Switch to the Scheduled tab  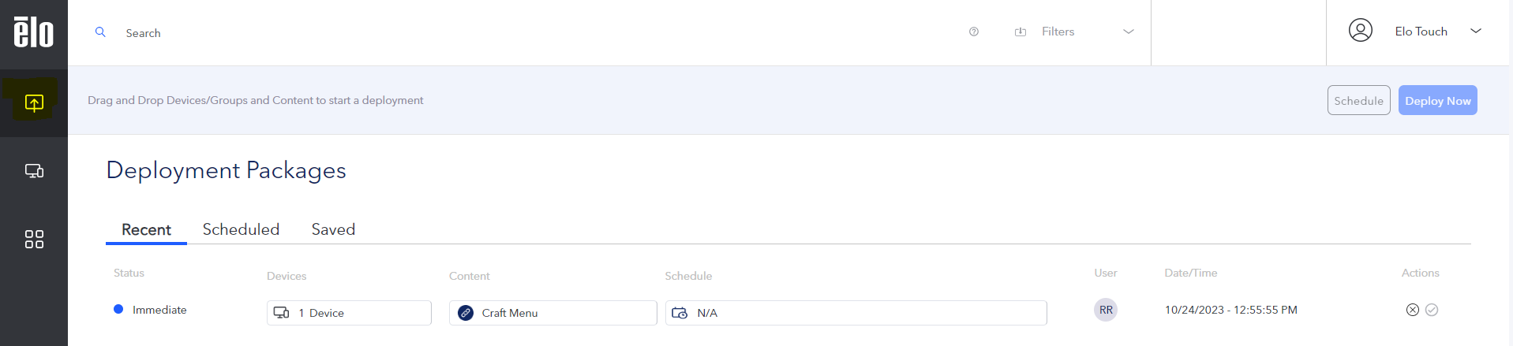coord(241,229)
